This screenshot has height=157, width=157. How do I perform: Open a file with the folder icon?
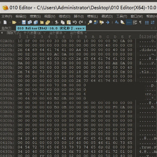(14, 22)
